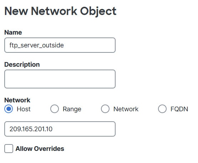Click the Range option label text
The image size is (198, 163).
72,109
